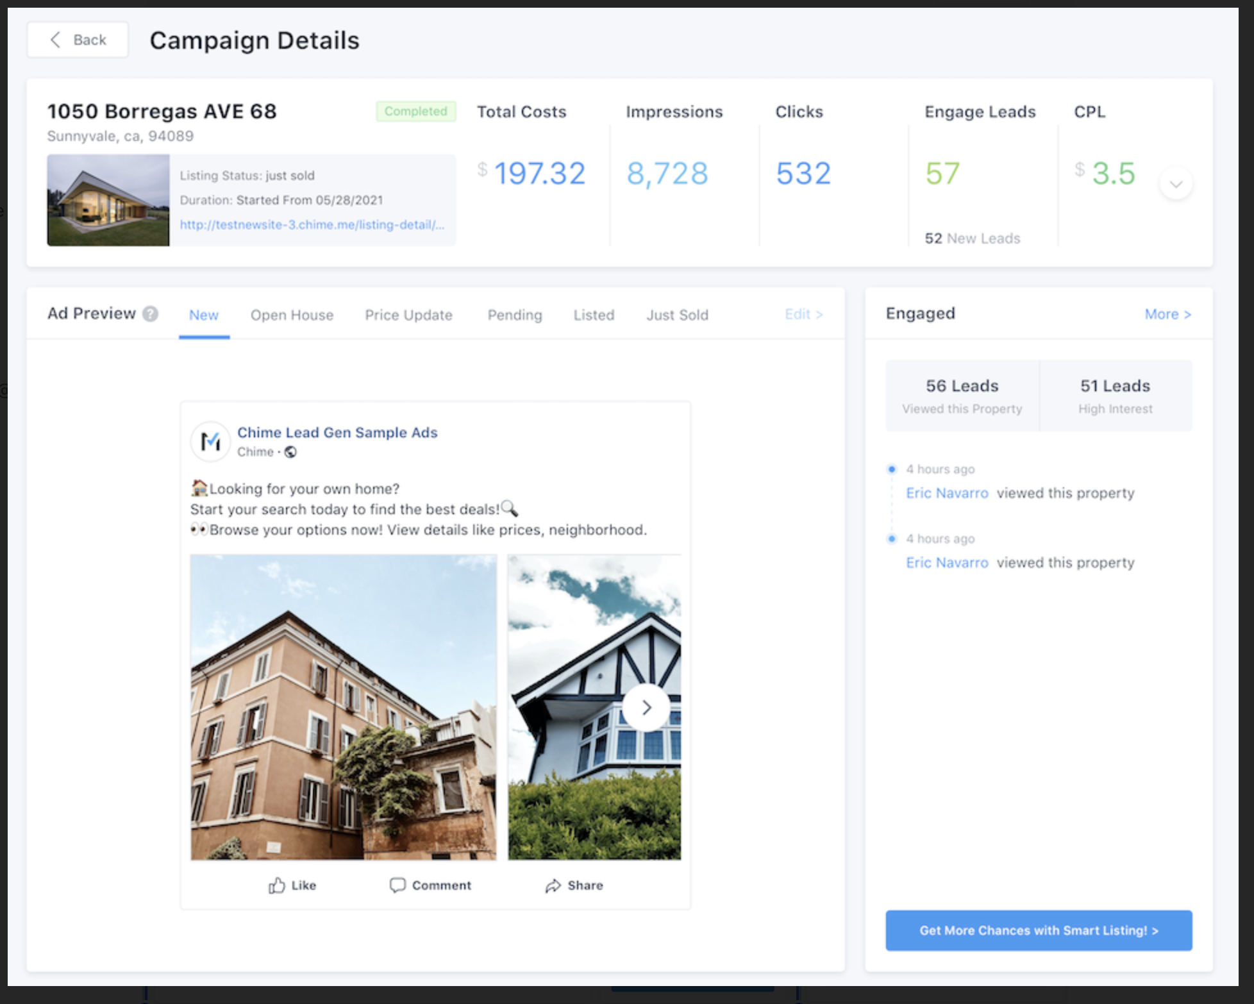
Task: Expand campaign stats with the round chevron
Action: pos(1176,184)
